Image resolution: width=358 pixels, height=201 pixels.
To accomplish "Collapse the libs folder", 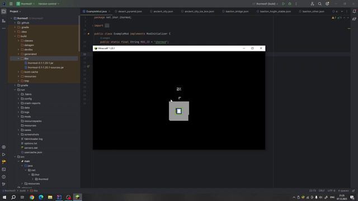I will tap(18, 59).
